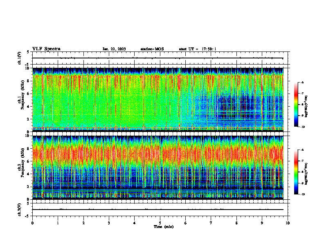Select the ch.2 "Frequency (kHz)" axis label
This screenshot has width=324, height=250.
(x=22, y=162)
